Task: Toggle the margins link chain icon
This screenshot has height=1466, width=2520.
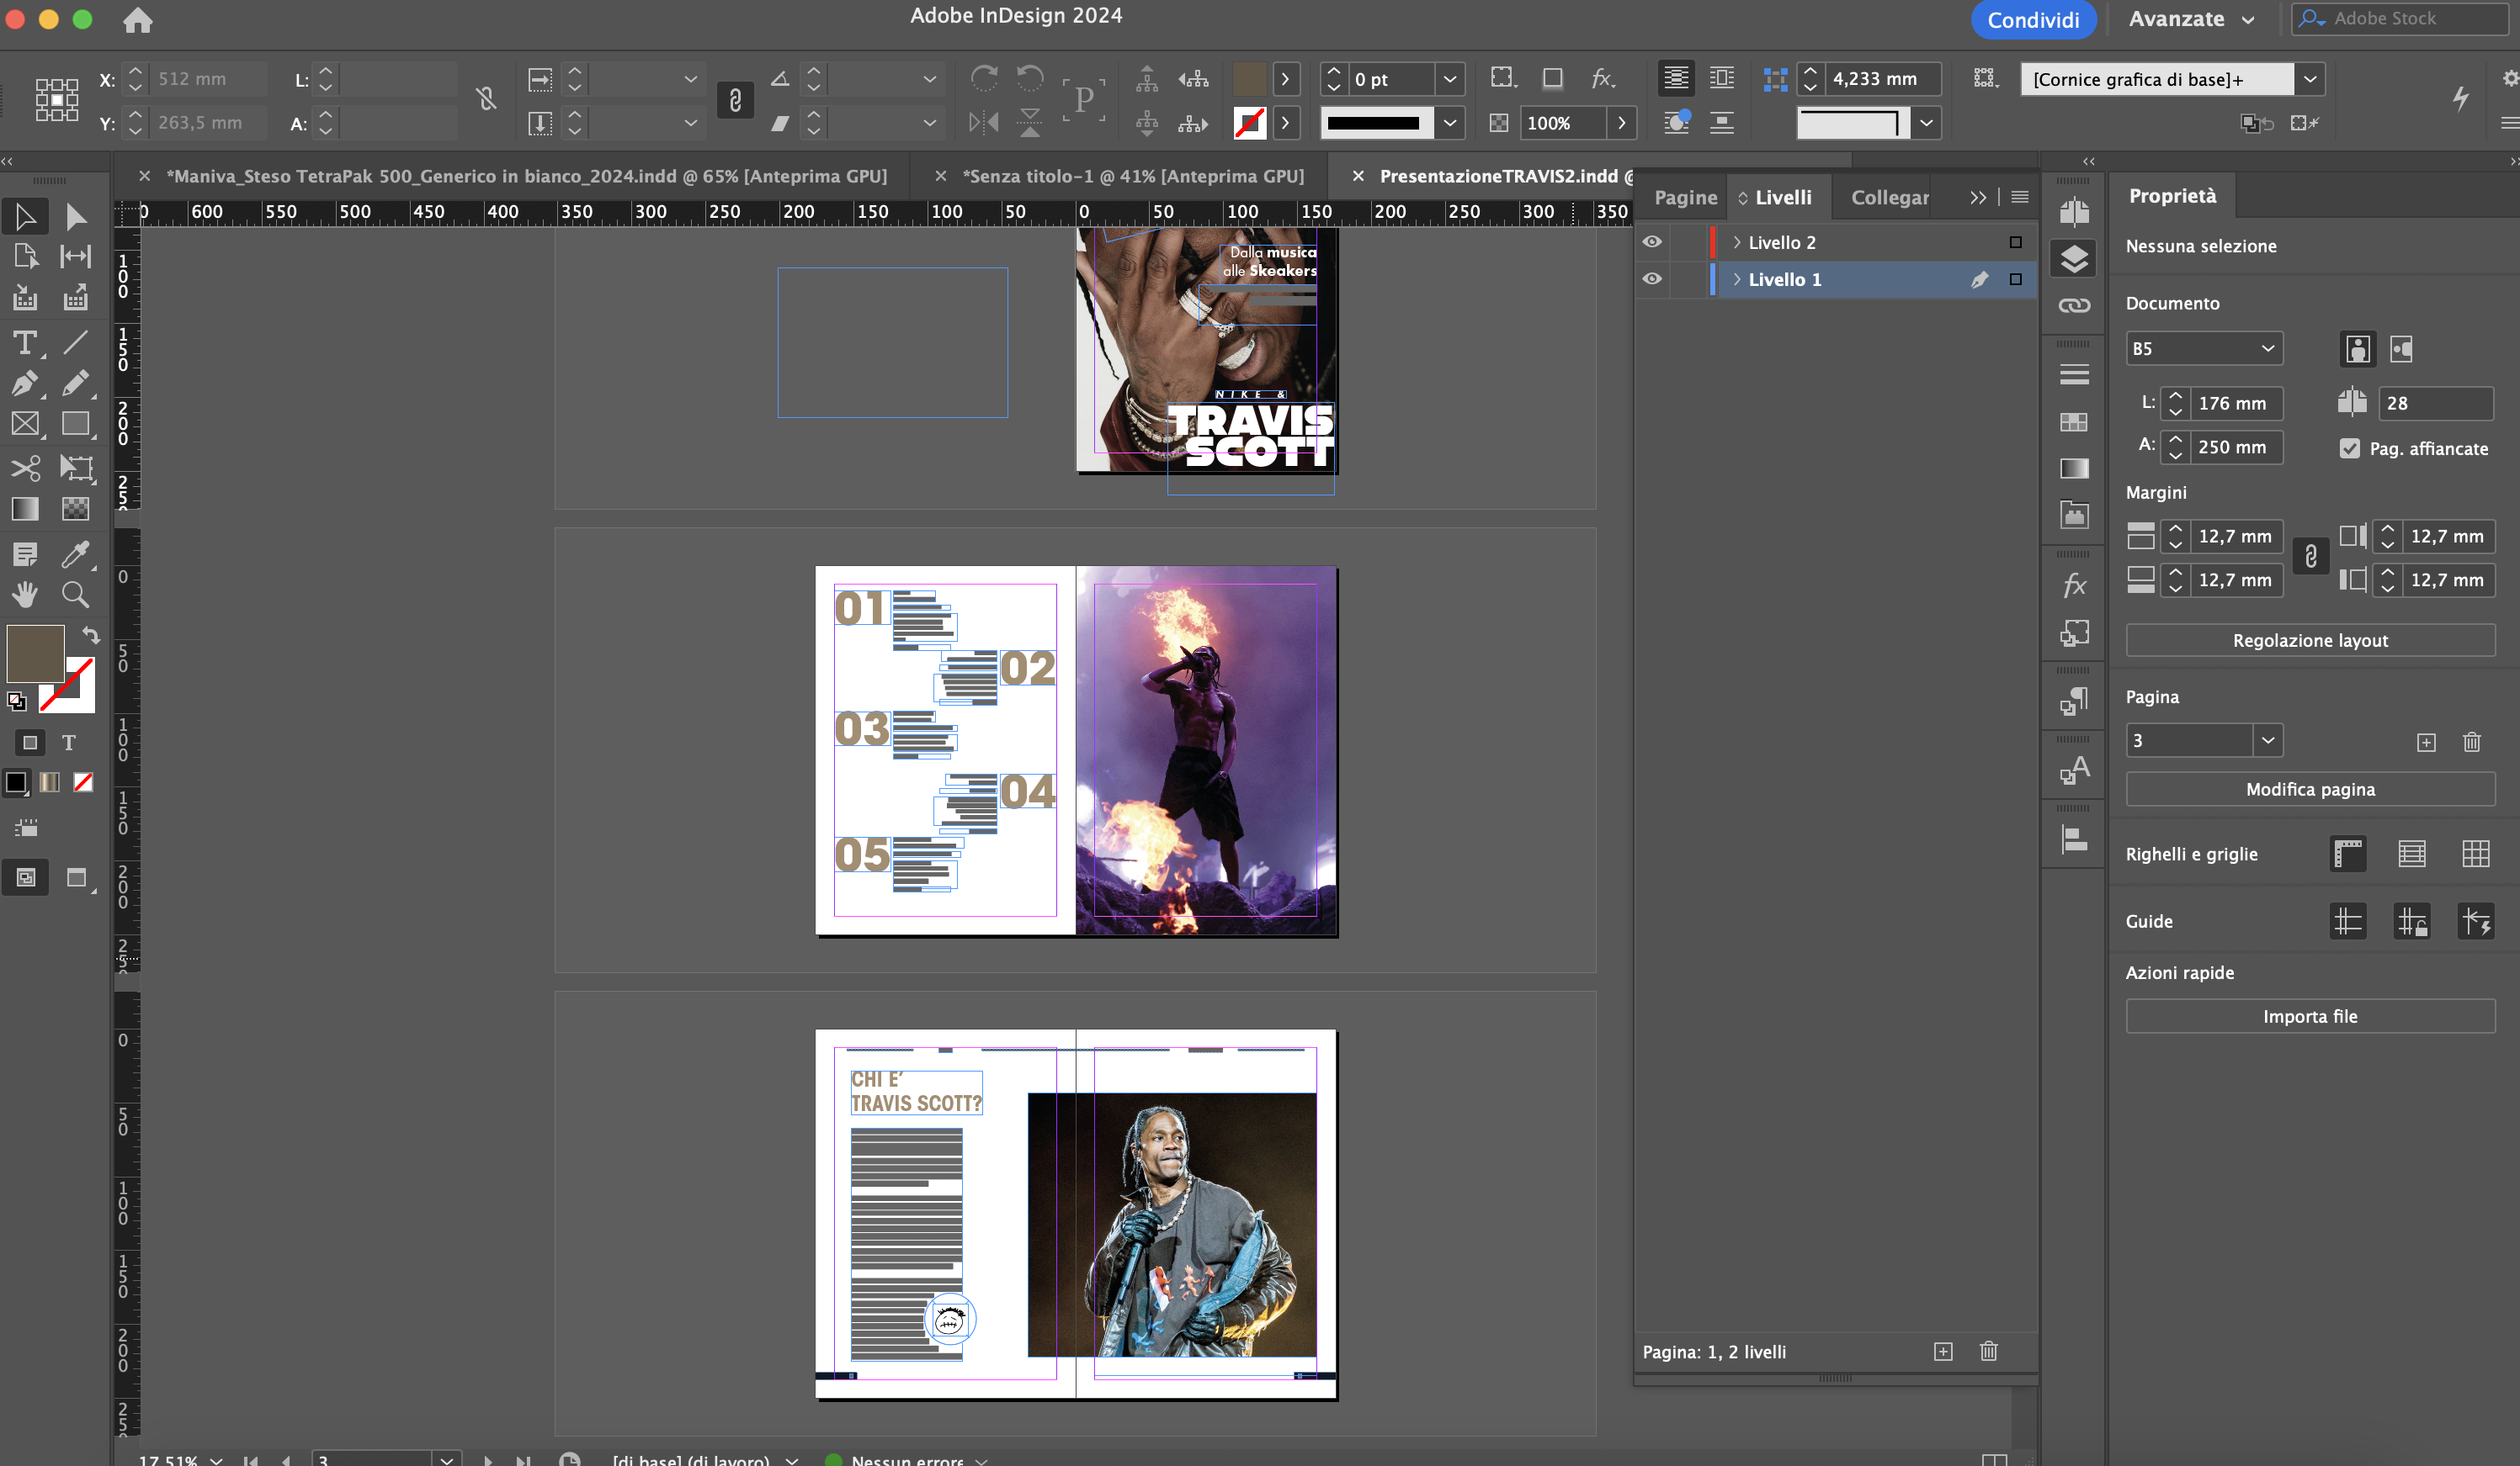Action: click(2311, 558)
